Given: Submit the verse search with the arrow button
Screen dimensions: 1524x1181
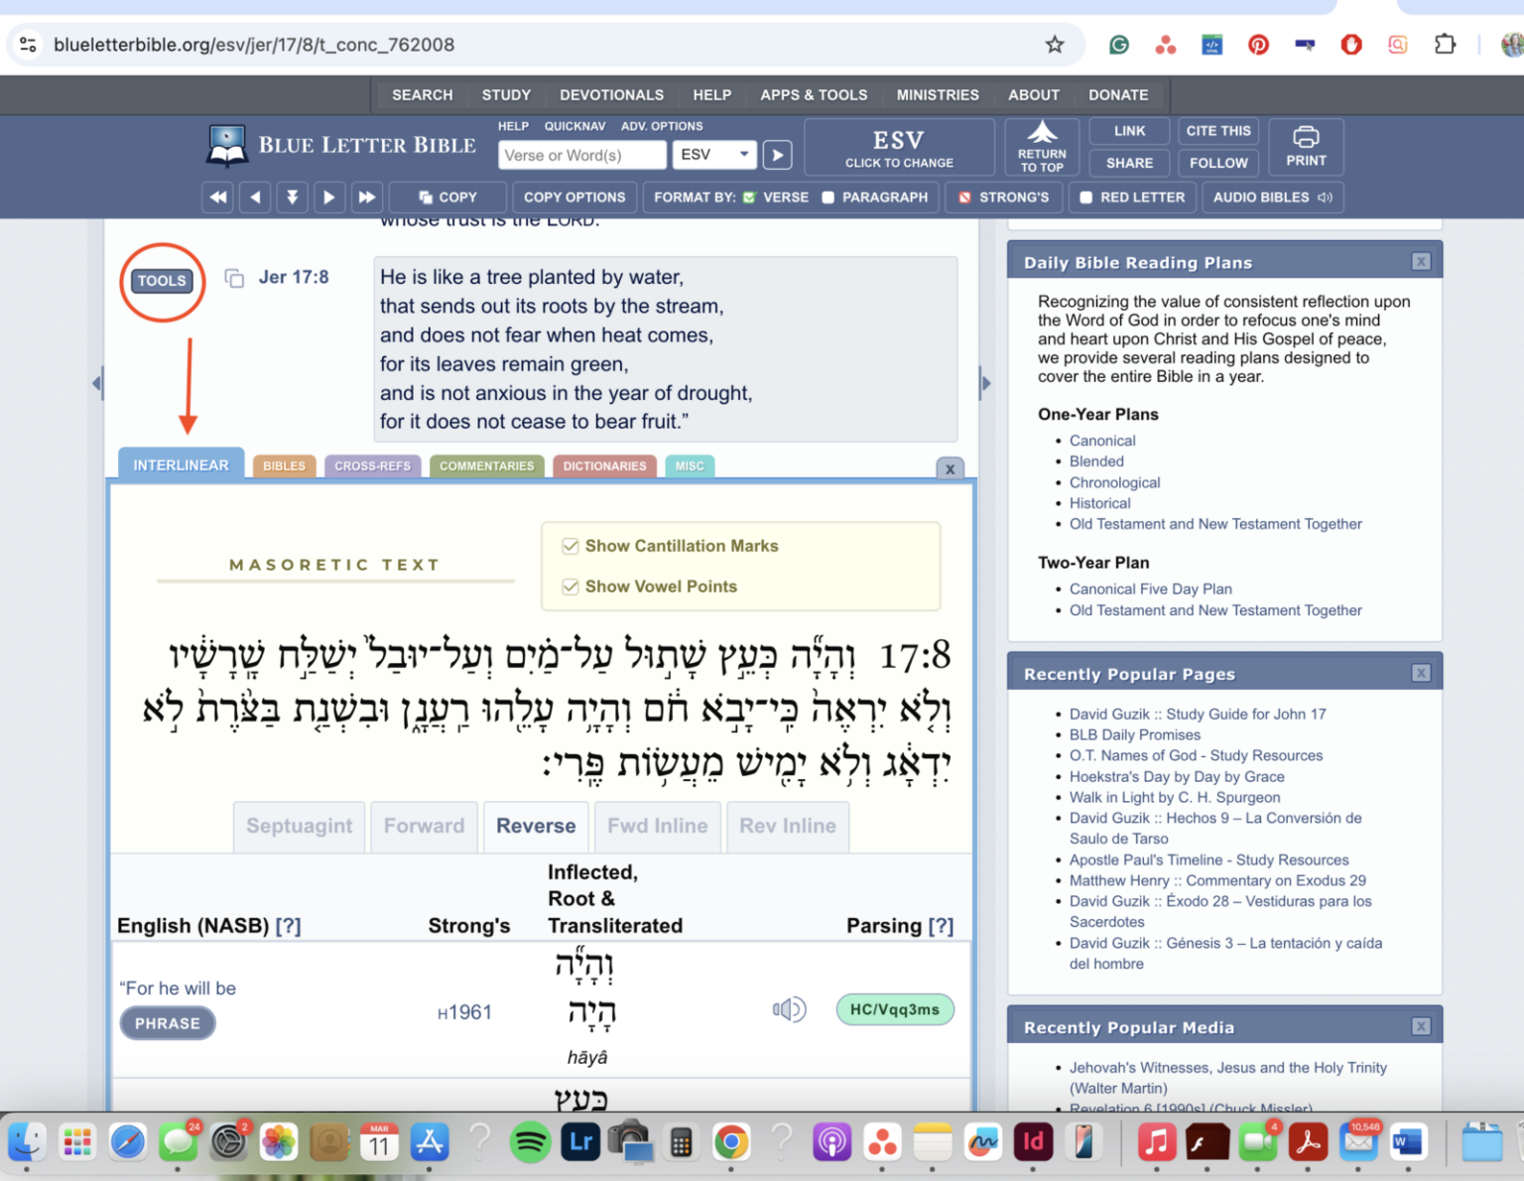Looking at the screenshot, I should click(777, 155).
